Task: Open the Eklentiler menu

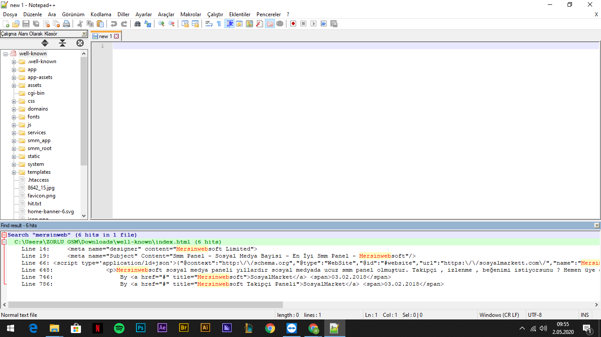Action: (x=240, y=14)
